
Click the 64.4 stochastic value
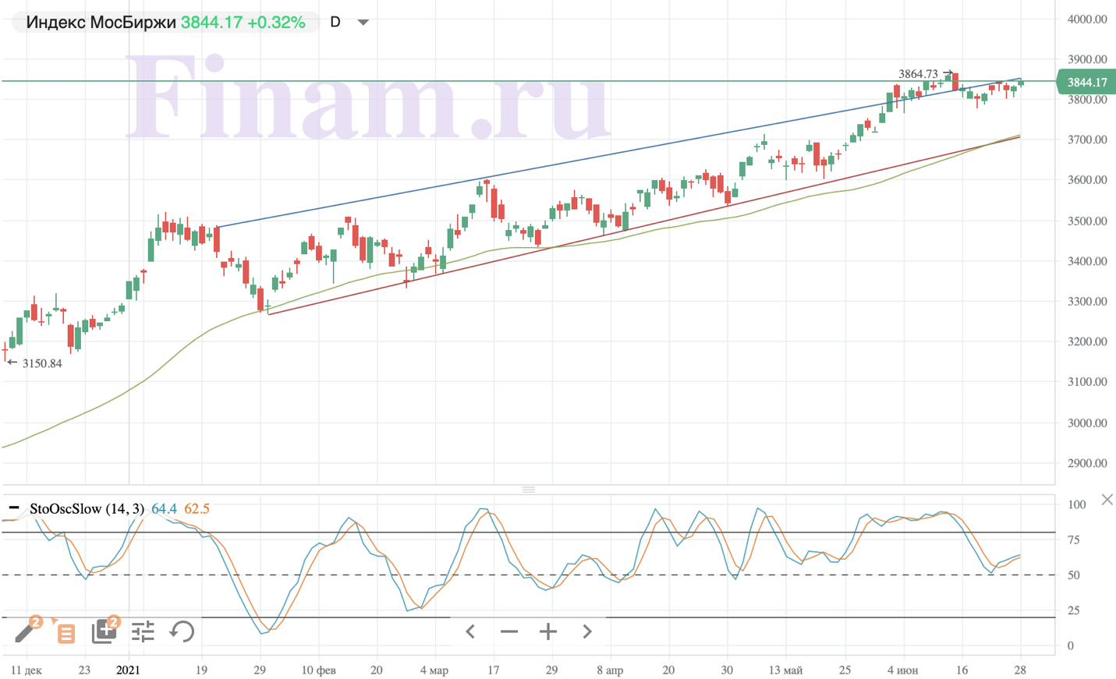pyautogui.click(x=164, y=508)
